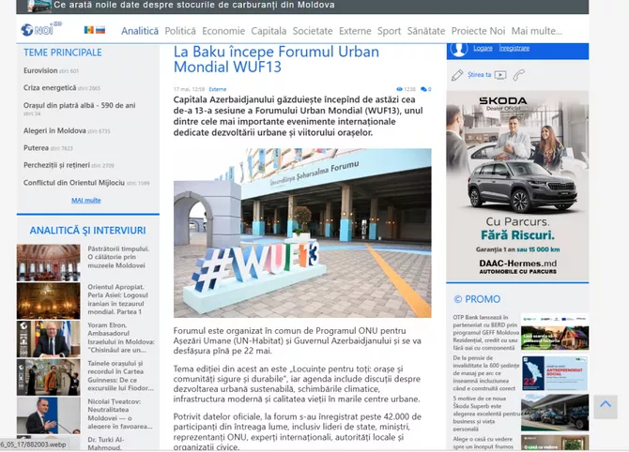The height and width of the screenshot is (452, 629).
Task: Click the Știrea ta link
Action: (480, 74)
